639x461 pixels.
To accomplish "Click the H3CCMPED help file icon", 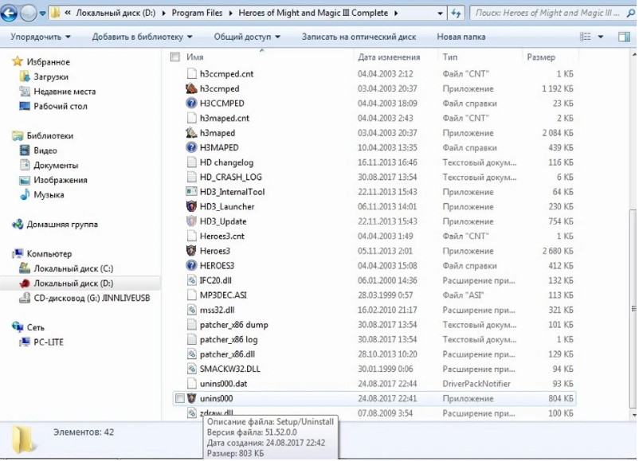I will 191,104.
